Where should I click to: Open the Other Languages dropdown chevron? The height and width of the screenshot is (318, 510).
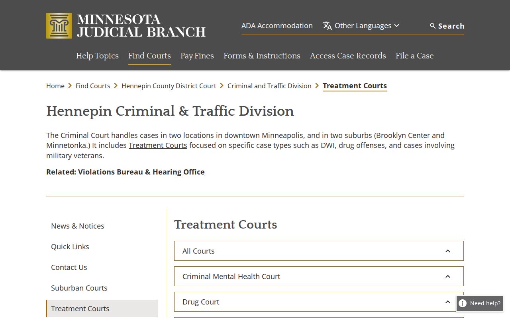click(396, 26)
